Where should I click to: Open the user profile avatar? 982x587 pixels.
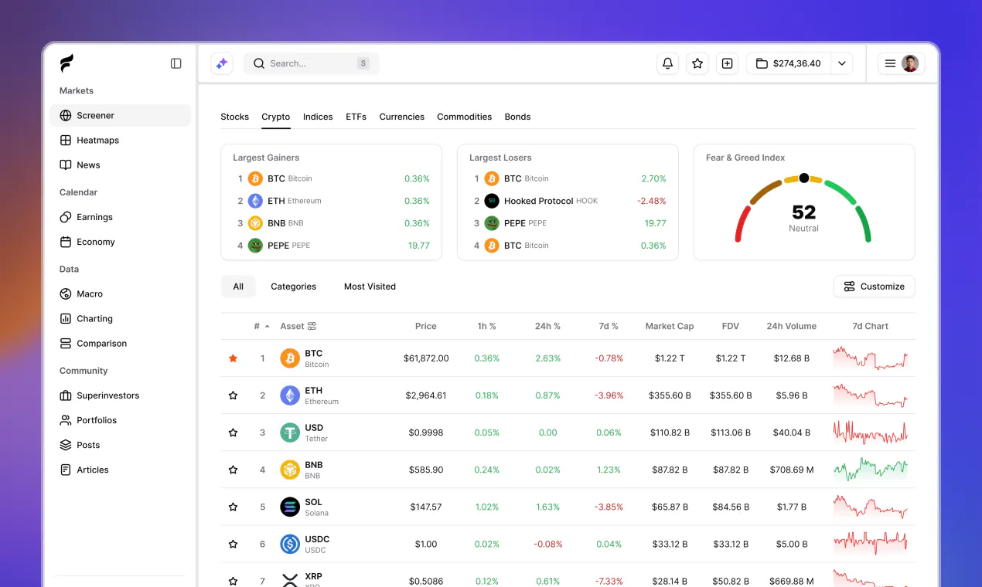[x=910, y=63]
